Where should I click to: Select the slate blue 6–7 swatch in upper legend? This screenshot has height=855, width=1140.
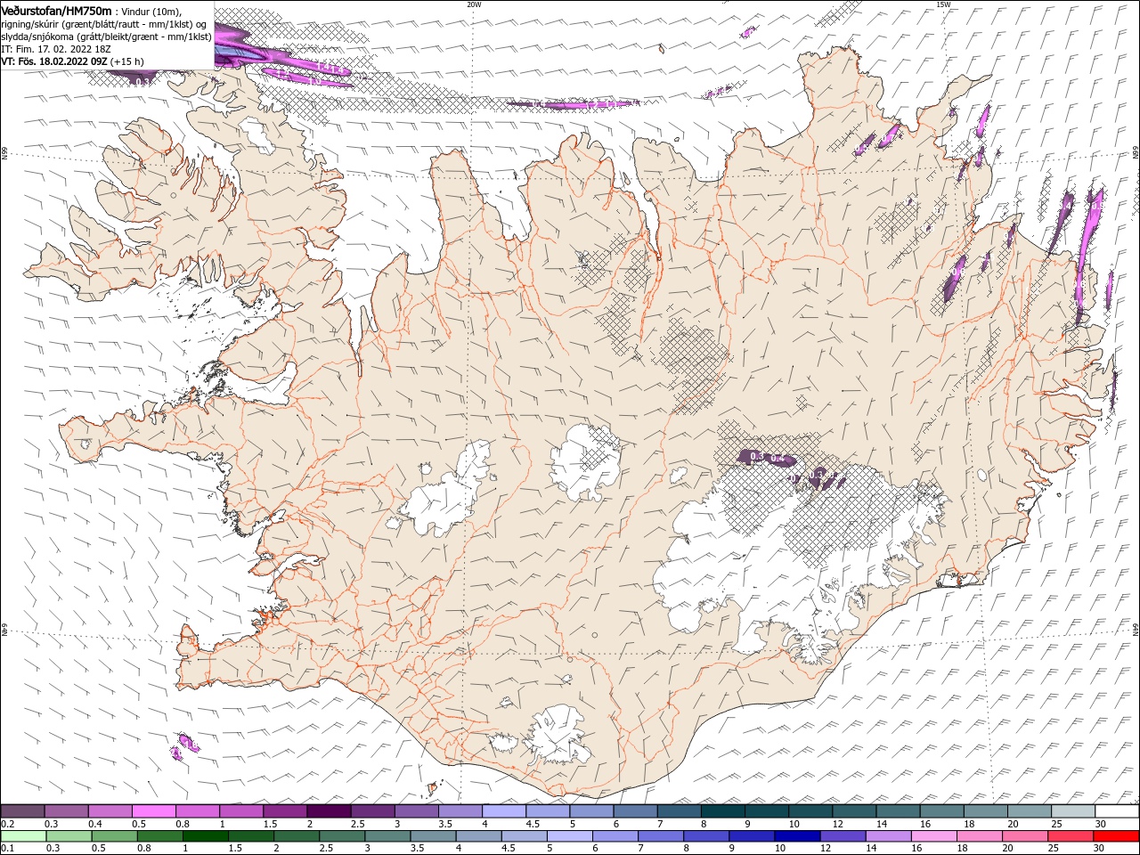636,811
